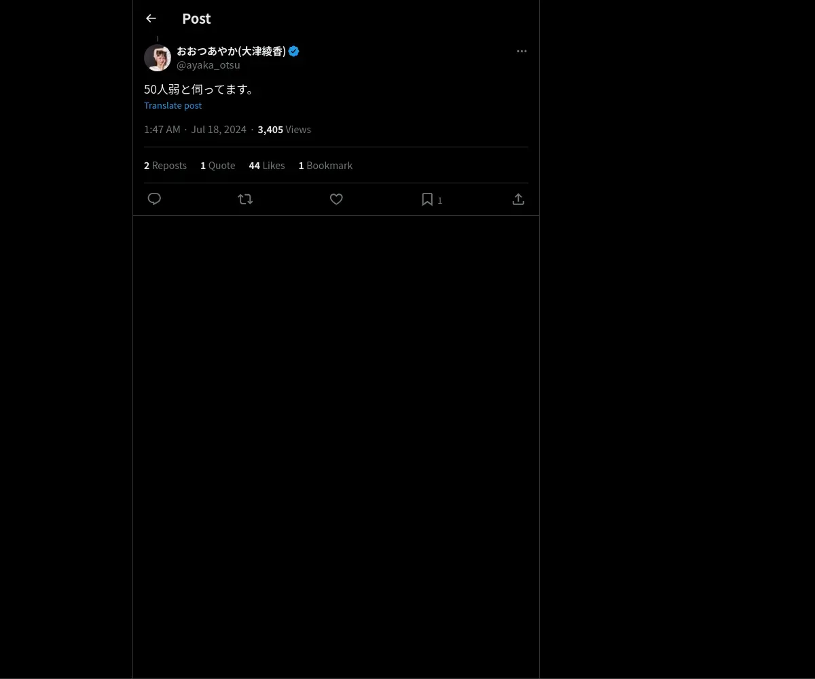Show the 44 Likes list

[x=267, y=166]
